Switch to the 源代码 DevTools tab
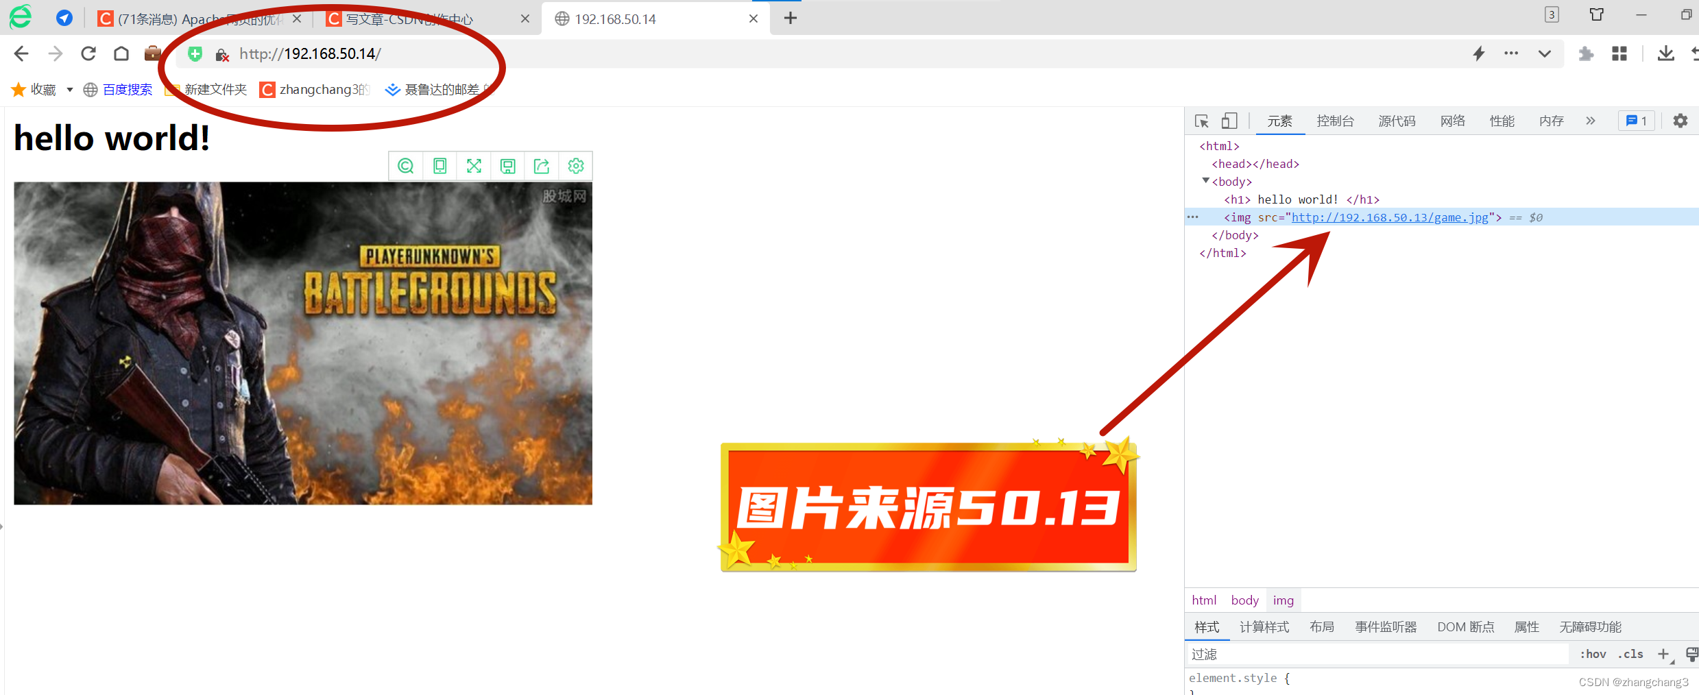1699x695 pixels. tap(1397, 121)
